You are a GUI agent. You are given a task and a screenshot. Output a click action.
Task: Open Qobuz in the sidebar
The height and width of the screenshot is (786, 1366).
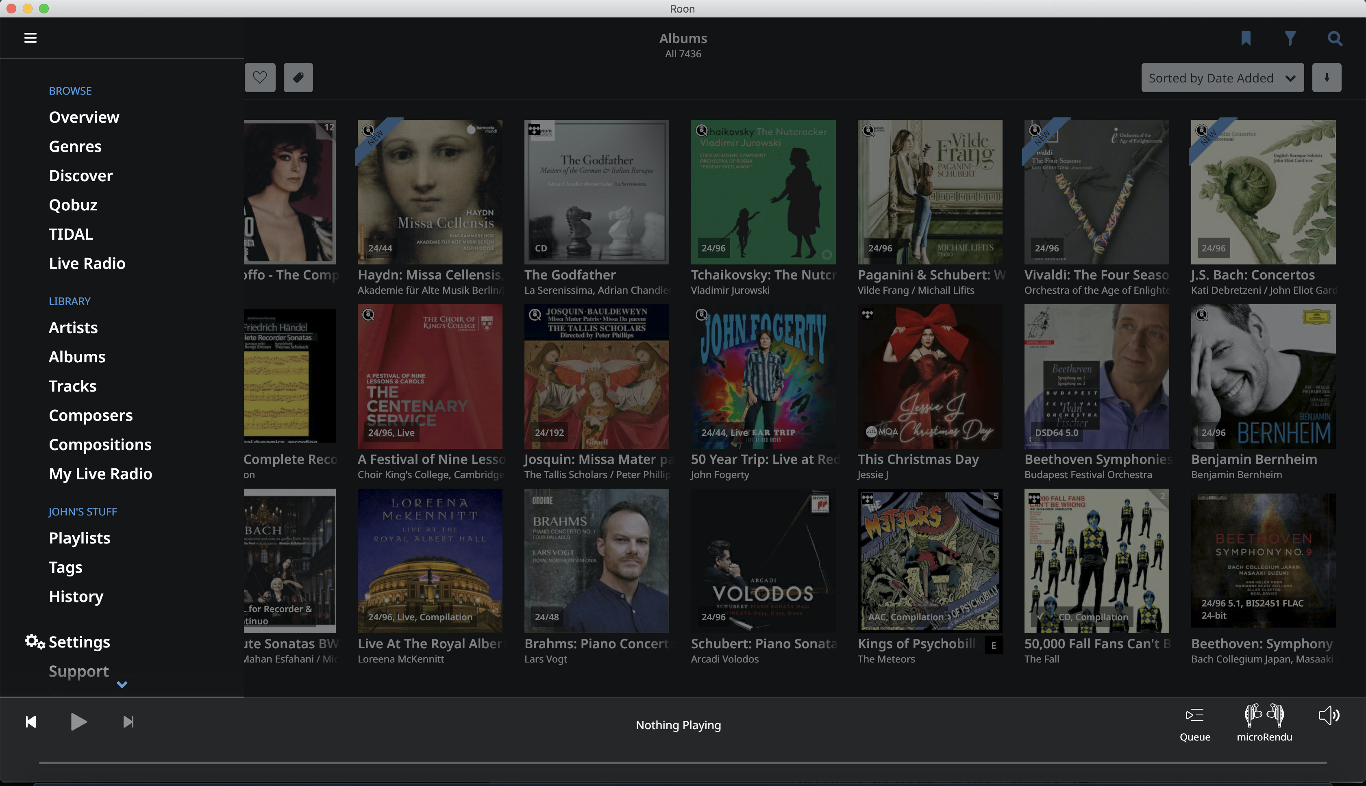[73, 205]
